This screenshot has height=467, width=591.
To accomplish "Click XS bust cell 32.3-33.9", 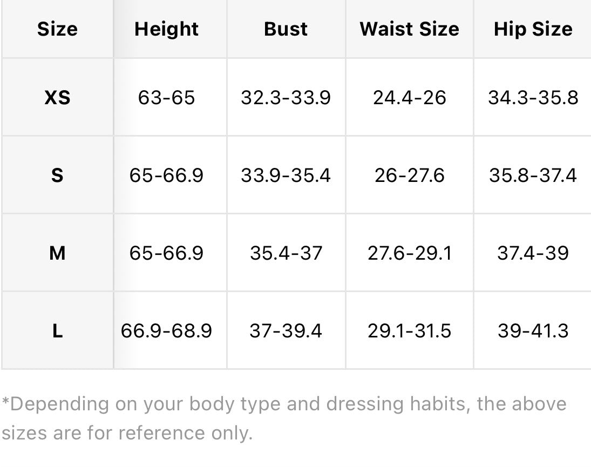I will point(286,97).
